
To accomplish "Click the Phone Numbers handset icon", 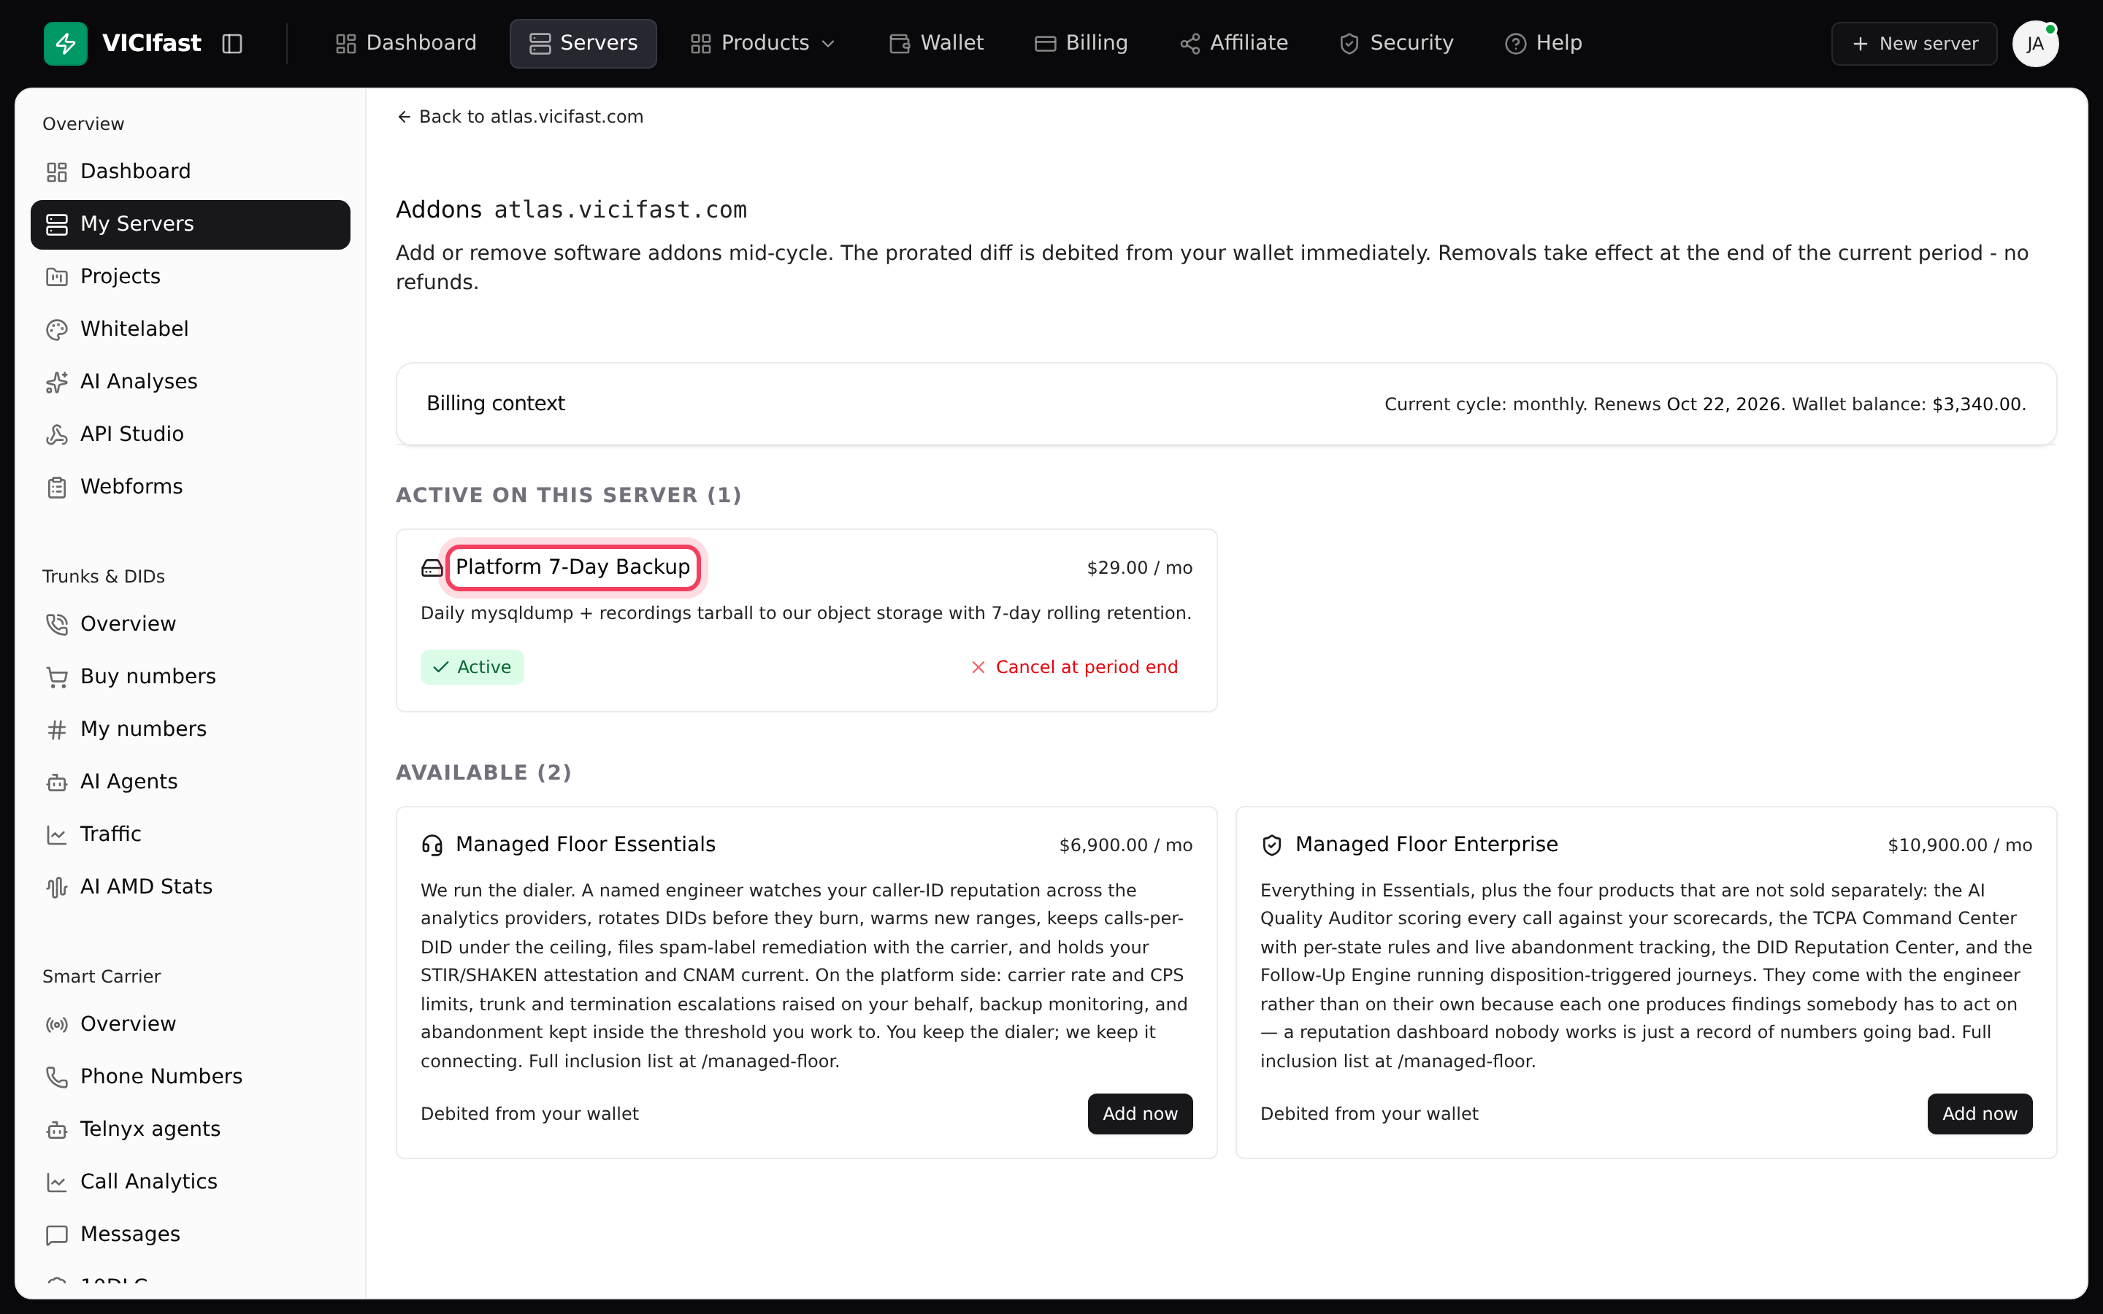I will [x=56, y=1077].
